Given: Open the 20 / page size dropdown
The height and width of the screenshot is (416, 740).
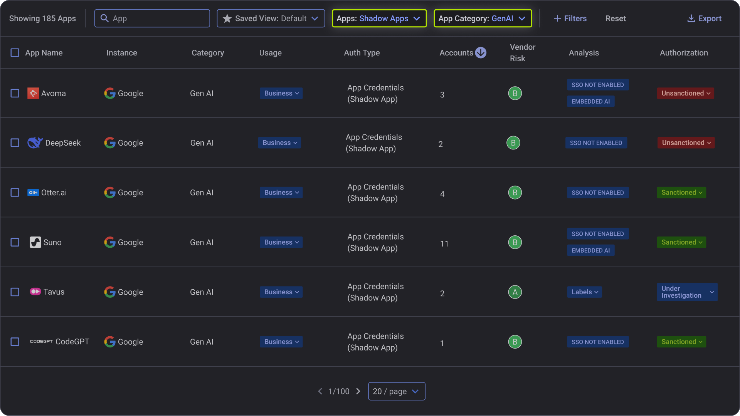Looking at the screenshot, I should [397, 391].
